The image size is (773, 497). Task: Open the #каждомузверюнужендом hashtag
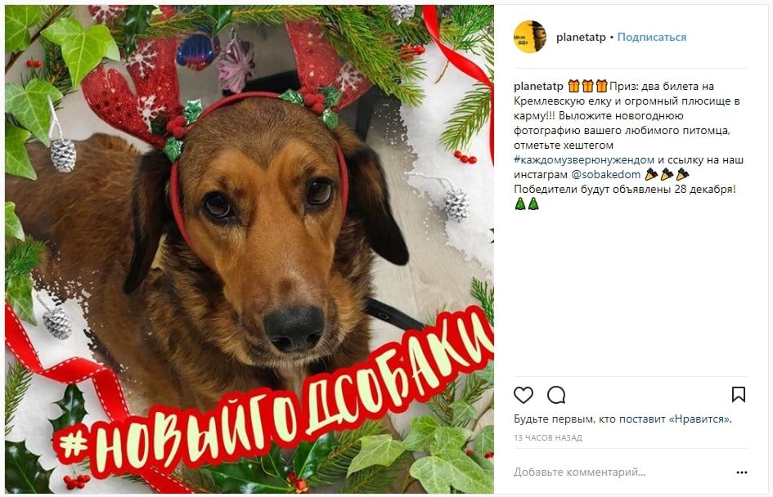584,159
